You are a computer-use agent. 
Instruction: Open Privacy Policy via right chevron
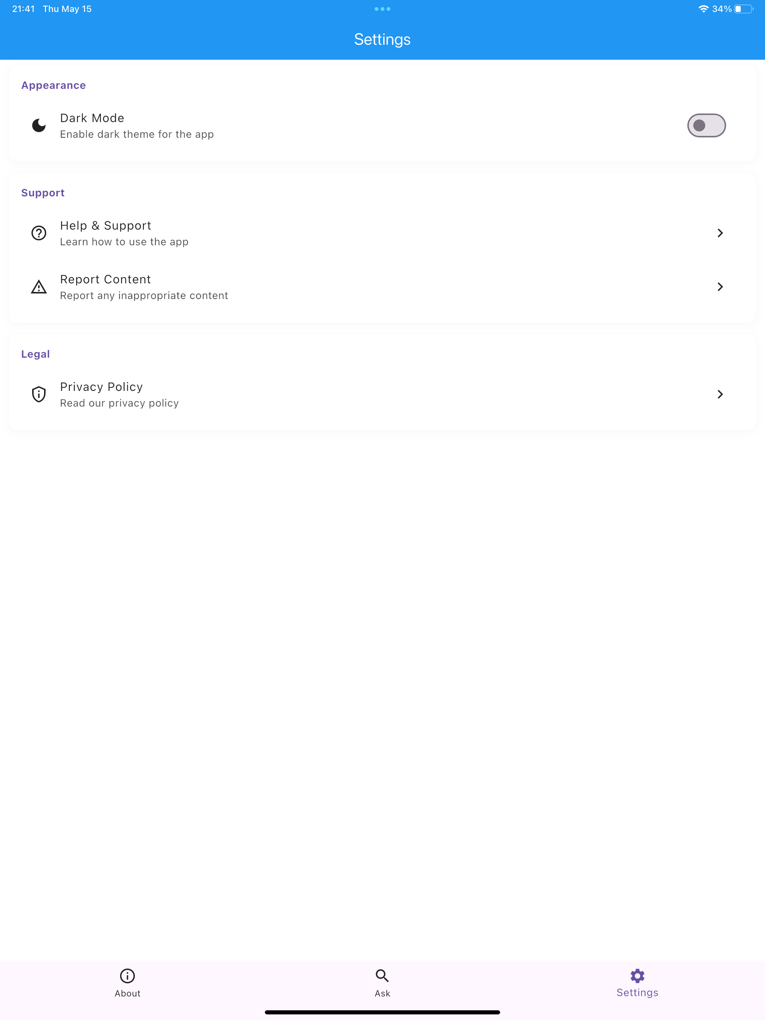tap(720, 394)
